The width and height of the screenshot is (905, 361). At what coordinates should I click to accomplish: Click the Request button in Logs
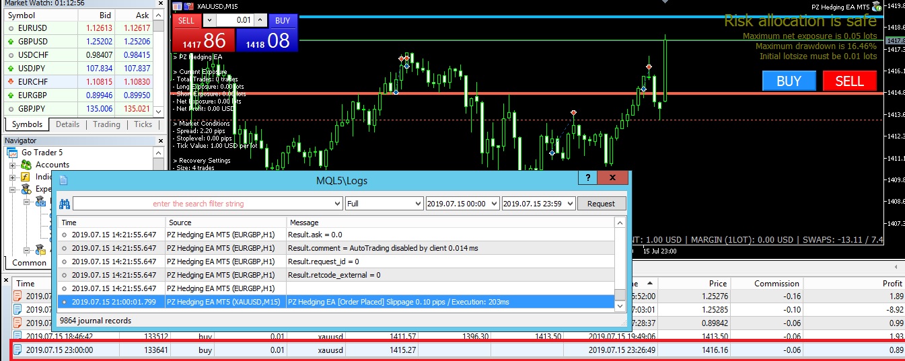(601, 204)
